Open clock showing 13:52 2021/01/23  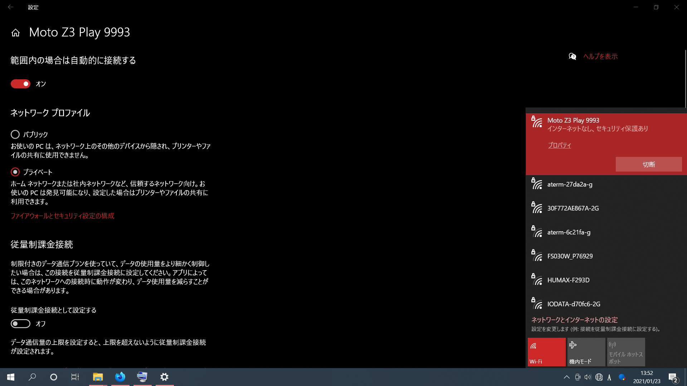[x=647, y=377]
